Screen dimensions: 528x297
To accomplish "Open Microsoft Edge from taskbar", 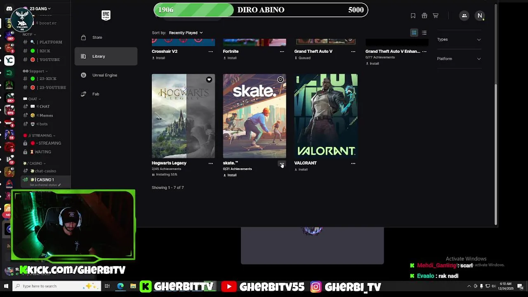I will (x=120, y=286).
